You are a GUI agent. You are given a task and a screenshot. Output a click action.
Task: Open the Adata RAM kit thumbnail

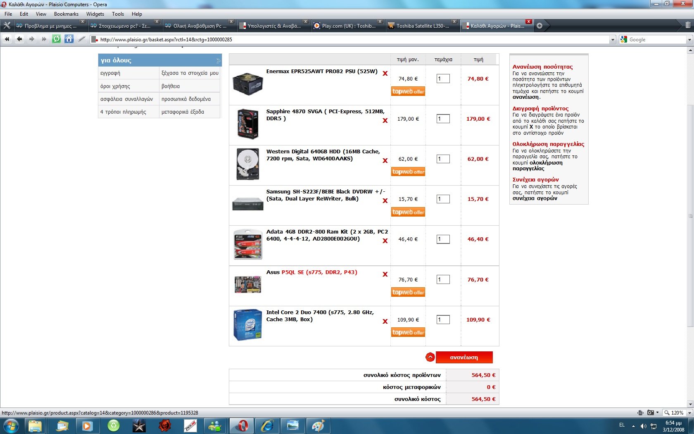coord(248,244)
